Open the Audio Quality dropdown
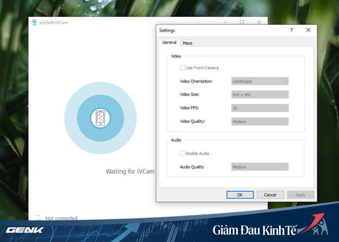The width and height of the screenshot is (339, 242). (260, 167)
